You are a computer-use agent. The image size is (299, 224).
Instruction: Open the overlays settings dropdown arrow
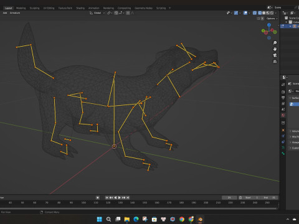point(249,13)
